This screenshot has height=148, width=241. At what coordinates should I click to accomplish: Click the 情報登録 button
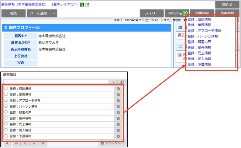202,12
